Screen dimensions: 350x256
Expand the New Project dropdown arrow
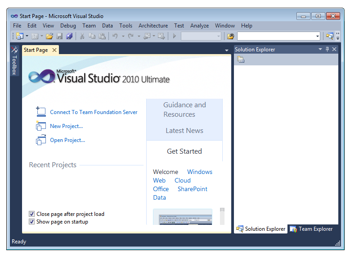(x=27, y=36)
